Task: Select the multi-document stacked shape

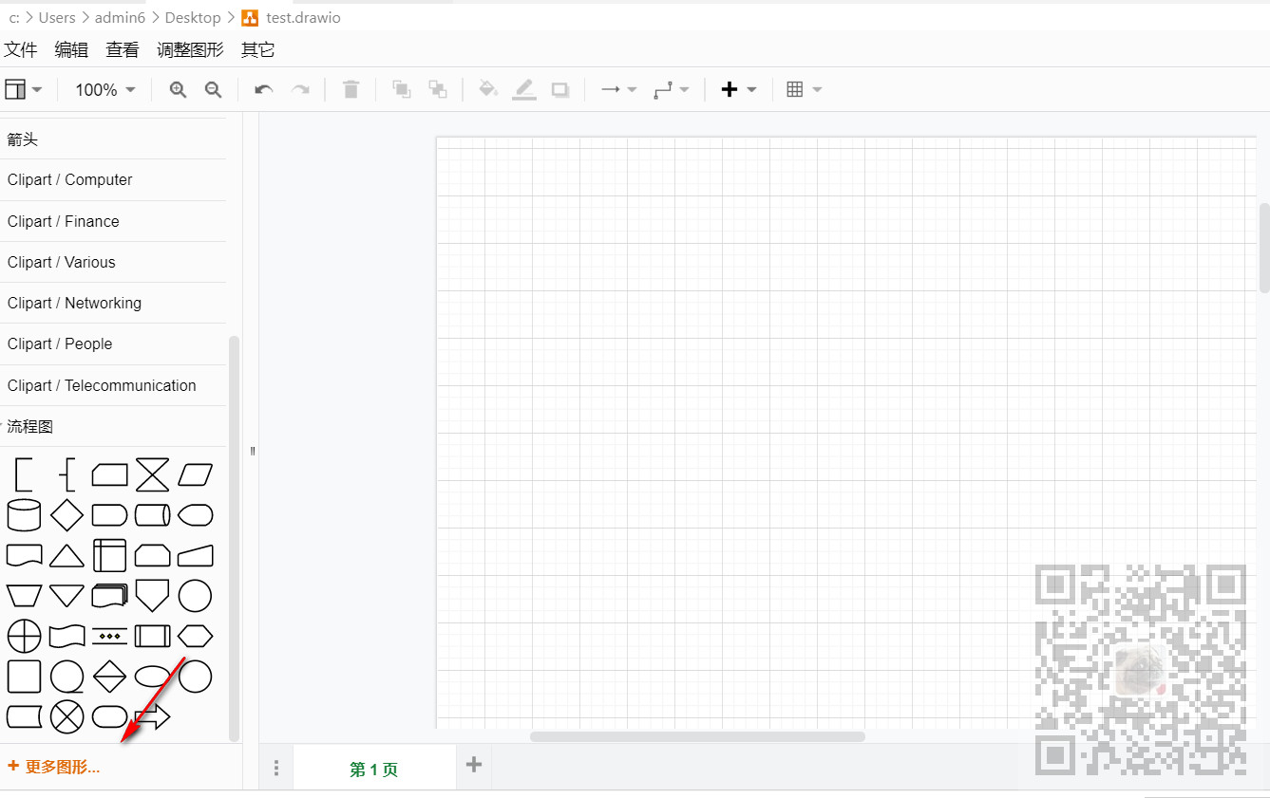Action: (x=109, y=596)
